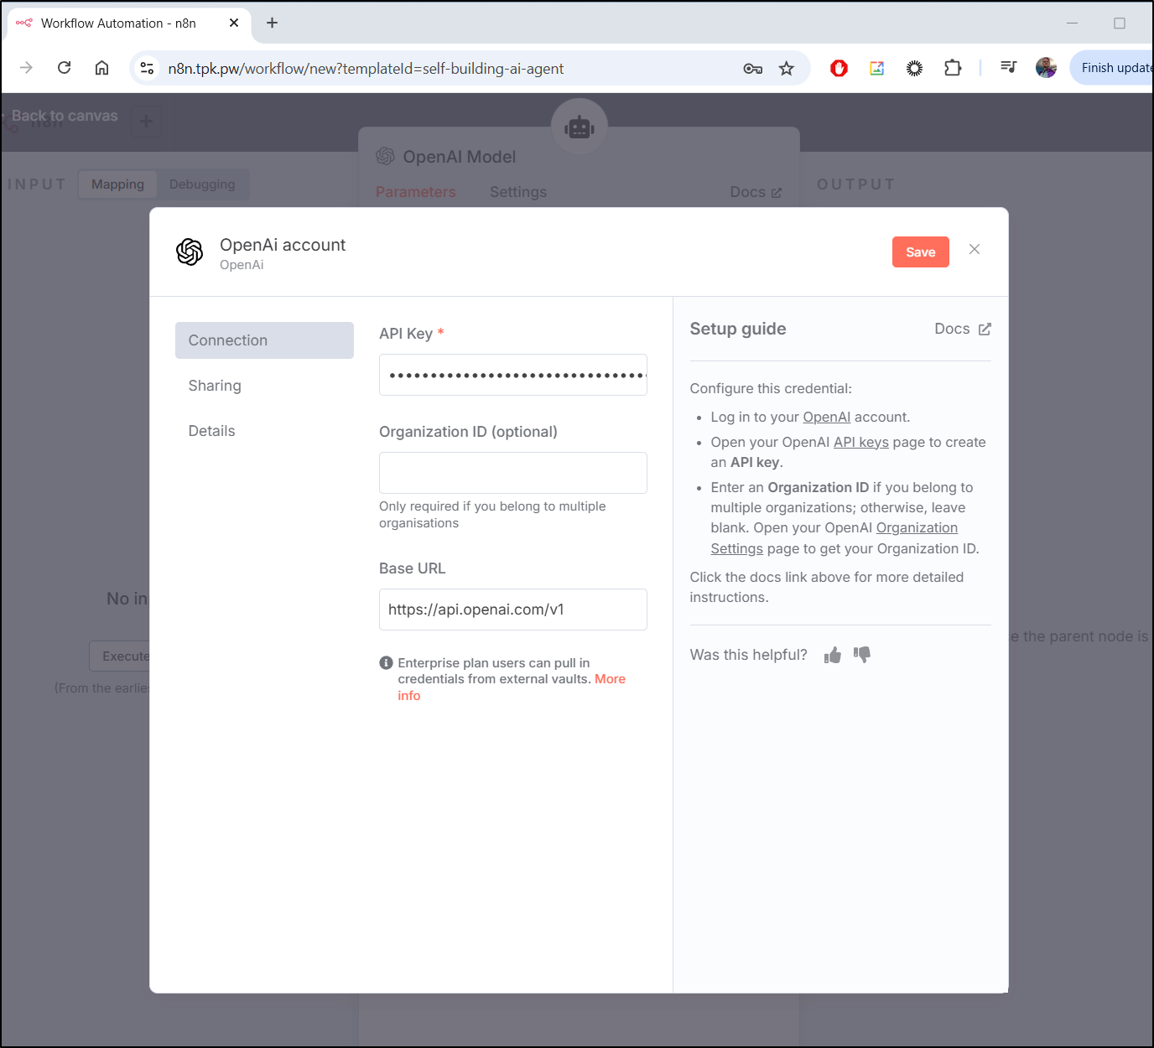This screenshot has width=1154, height=1048.
Task: Go to the browser home page
Action: 101,68
